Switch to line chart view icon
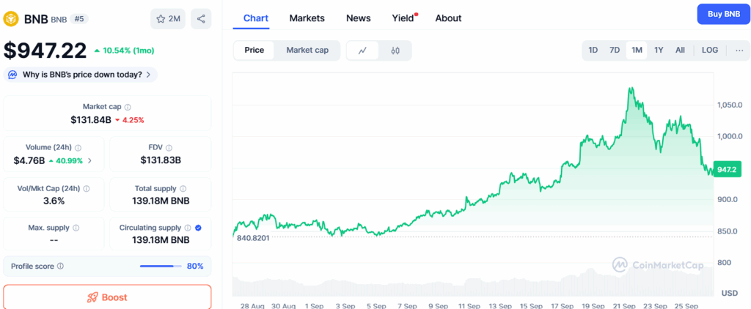 click(x=362, y=51)
